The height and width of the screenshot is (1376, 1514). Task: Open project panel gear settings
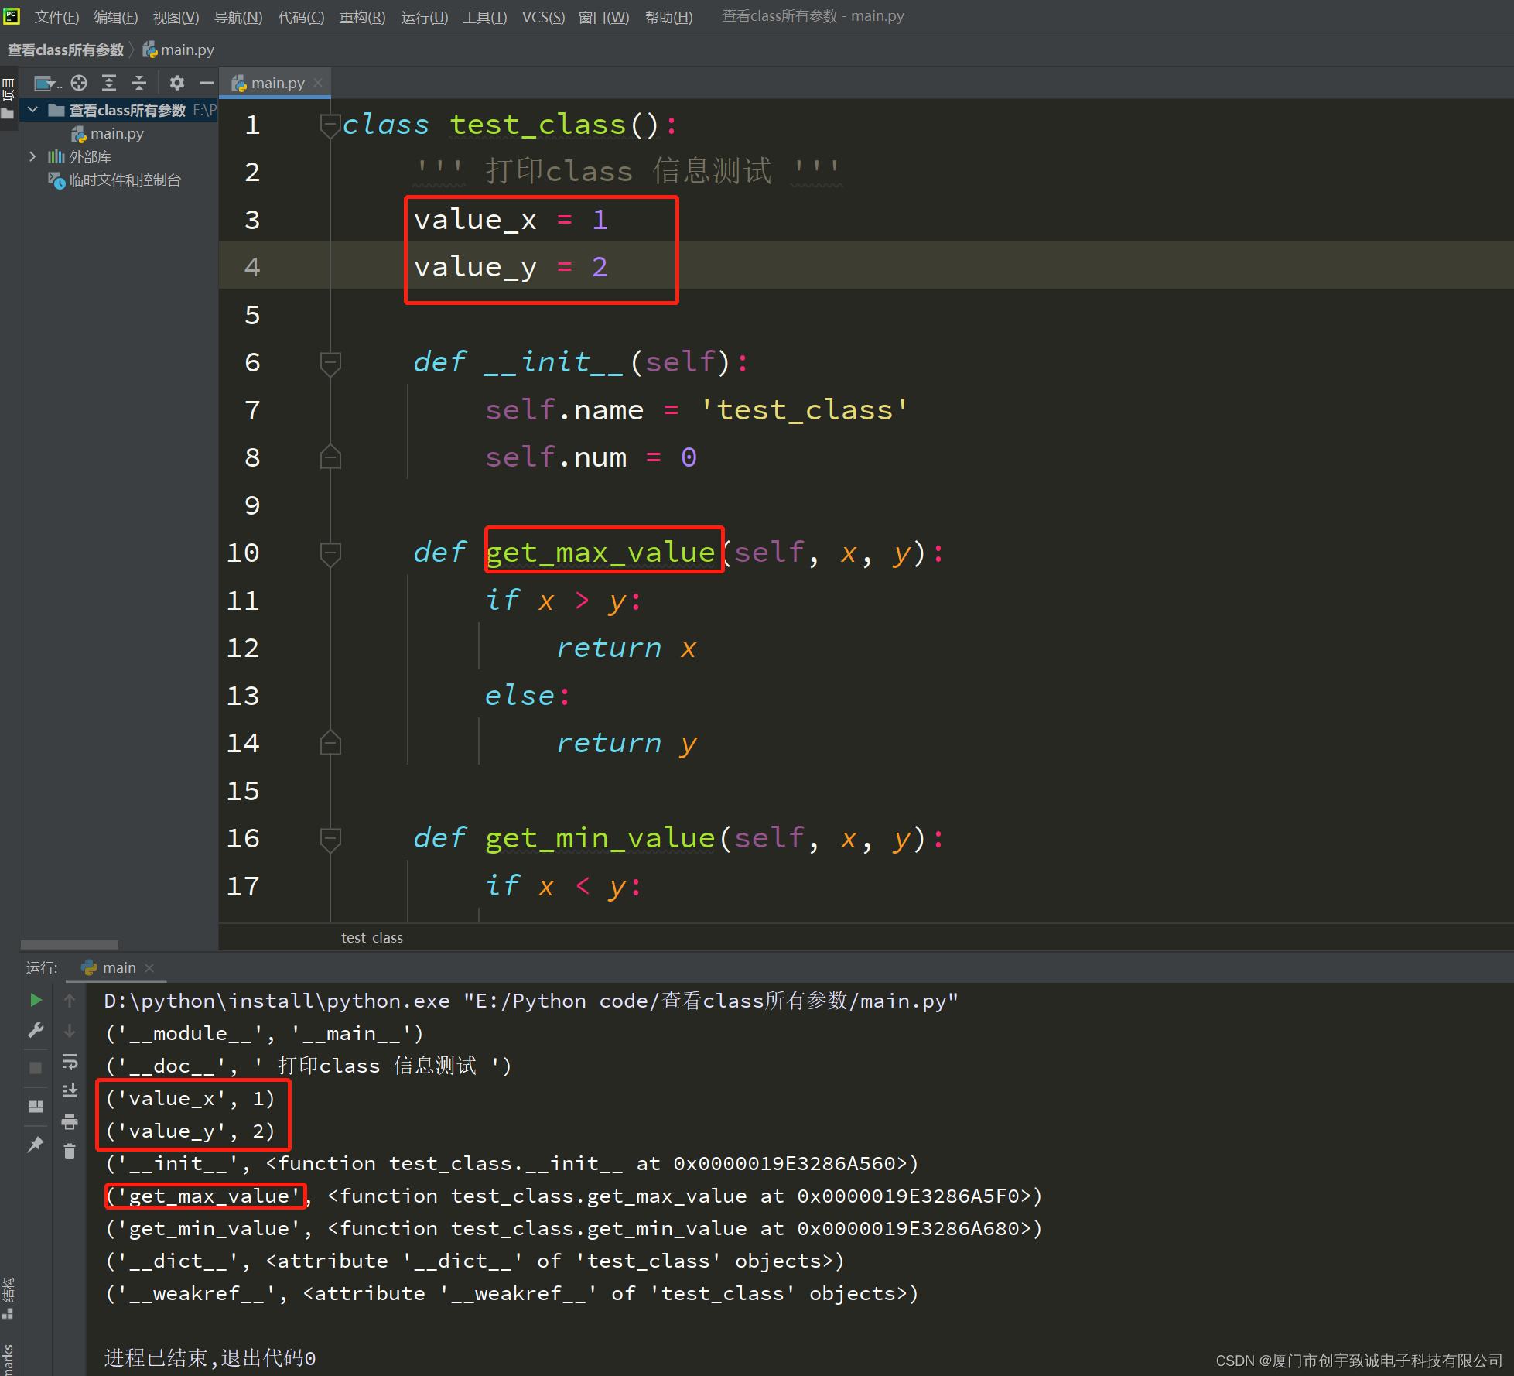pos(177,83)
